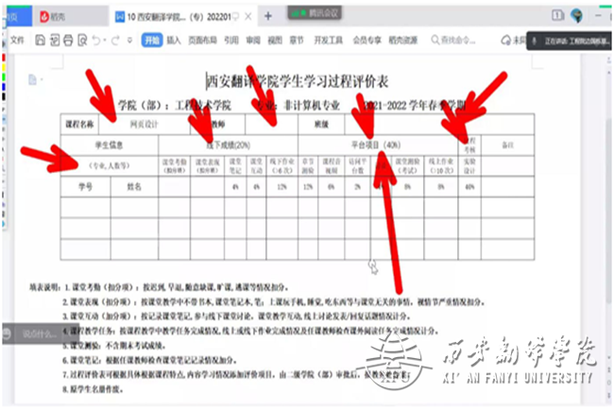Click the 40% weight cell
Screen dimensions: 614x409
[x=469, y=187]
